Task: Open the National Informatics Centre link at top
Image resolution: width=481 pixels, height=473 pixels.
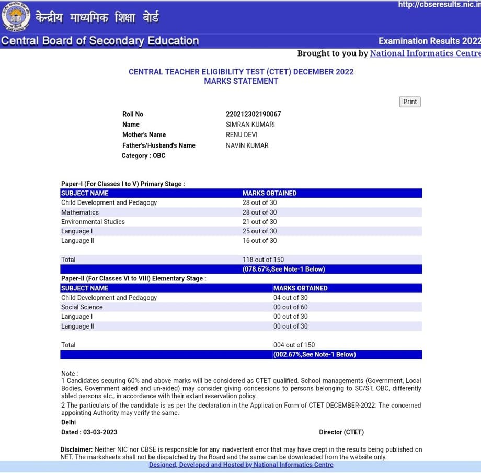Action: 426,53
